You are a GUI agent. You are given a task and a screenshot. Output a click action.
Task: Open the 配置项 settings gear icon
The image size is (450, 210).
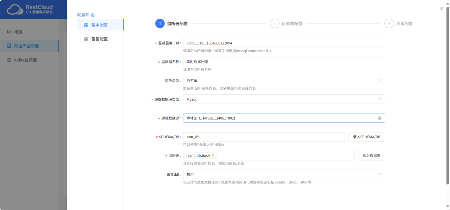point(93,15)
